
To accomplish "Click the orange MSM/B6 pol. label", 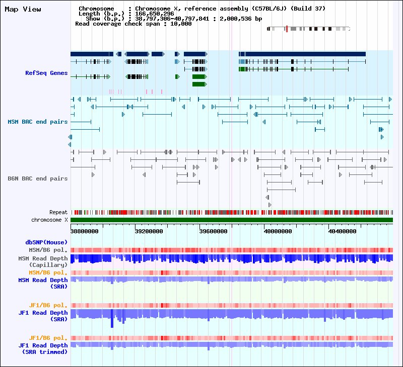I will pyautogui.click(x=48, y=272).
